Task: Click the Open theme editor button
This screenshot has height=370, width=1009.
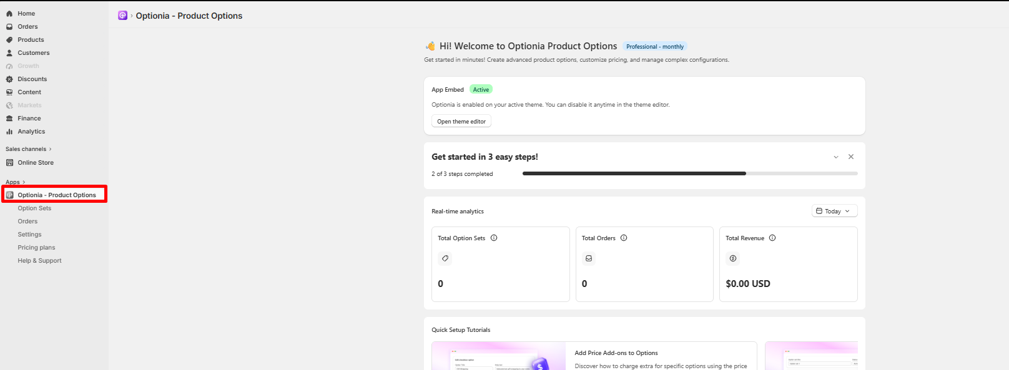Action: (461, 122)
